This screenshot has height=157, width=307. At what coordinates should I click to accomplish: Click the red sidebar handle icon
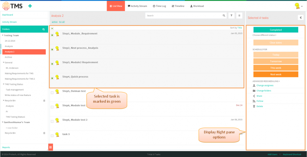[x=50, y=147]
